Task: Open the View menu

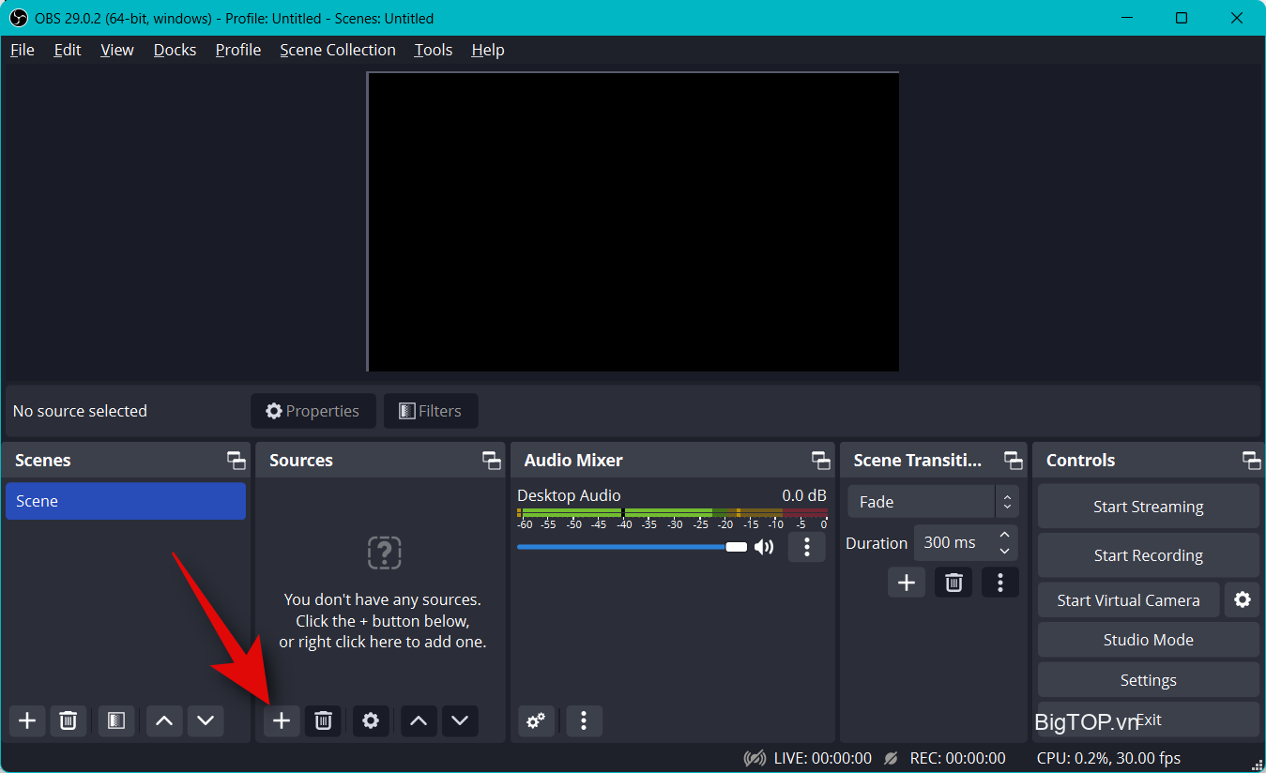Action: point(117,50)
